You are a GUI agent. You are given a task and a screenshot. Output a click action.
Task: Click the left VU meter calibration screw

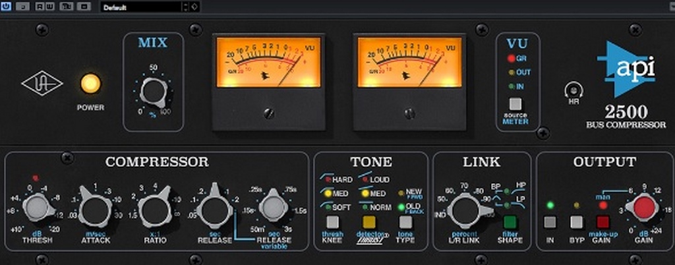[x=269, y=113]
